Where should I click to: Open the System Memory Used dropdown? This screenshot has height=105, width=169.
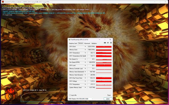[85, 87]
